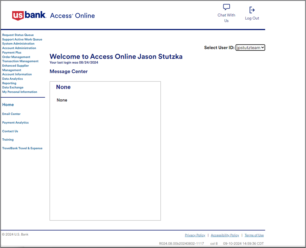Click the Home link in sidebar
Image resolution: width=306 pixels, height=248 pixels.
[x=8, y=105]
